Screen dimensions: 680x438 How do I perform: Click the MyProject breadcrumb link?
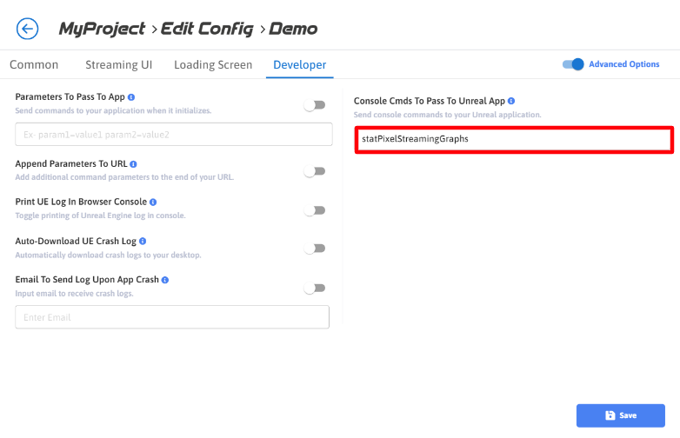(102, 29)
